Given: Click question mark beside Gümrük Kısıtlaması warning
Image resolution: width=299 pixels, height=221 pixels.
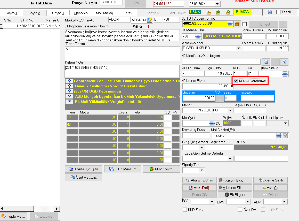Looking at the screenshot, I should (x=69, y=86).
